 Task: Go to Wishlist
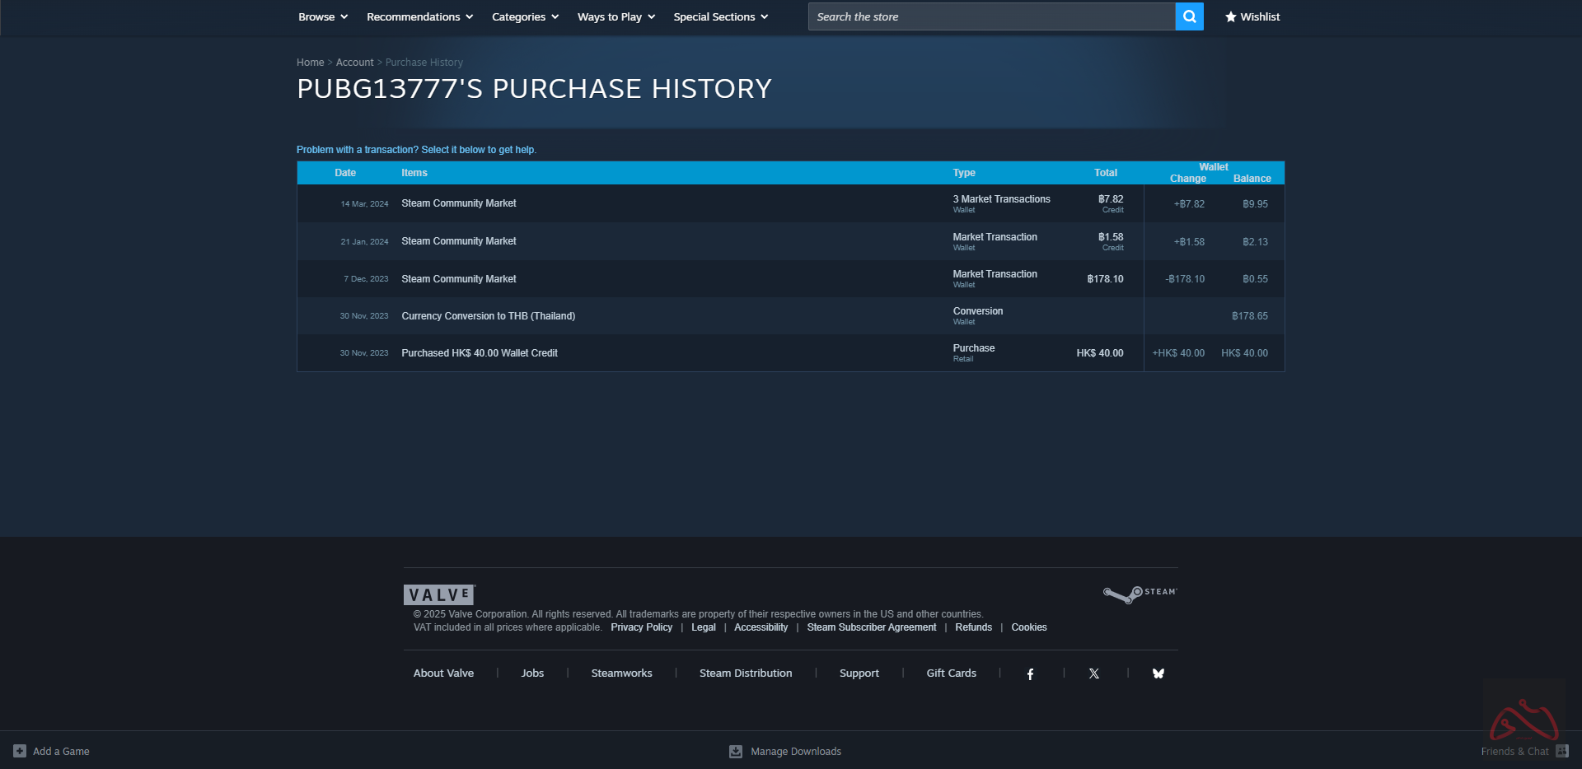1252,16
